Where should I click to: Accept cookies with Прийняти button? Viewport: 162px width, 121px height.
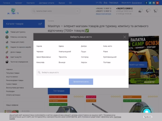tap(148, 117)
